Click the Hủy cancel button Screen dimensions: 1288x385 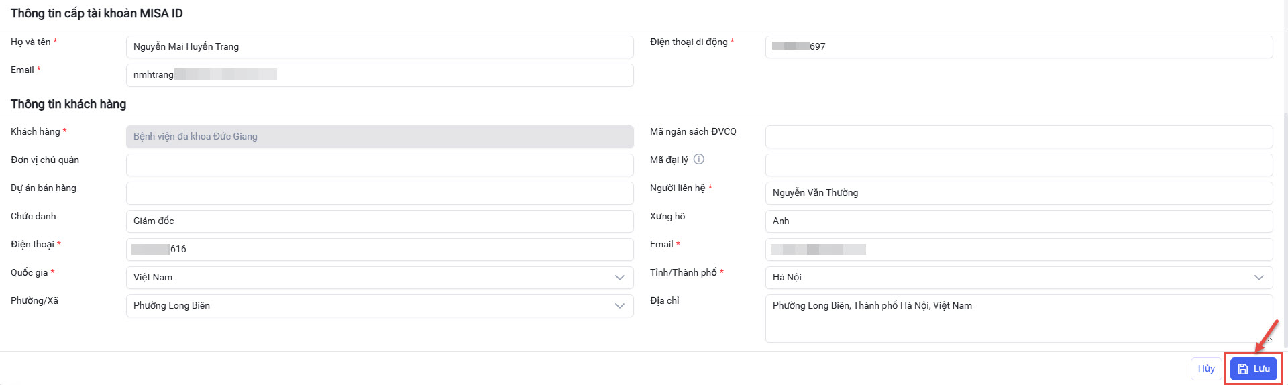[1205, 369]
